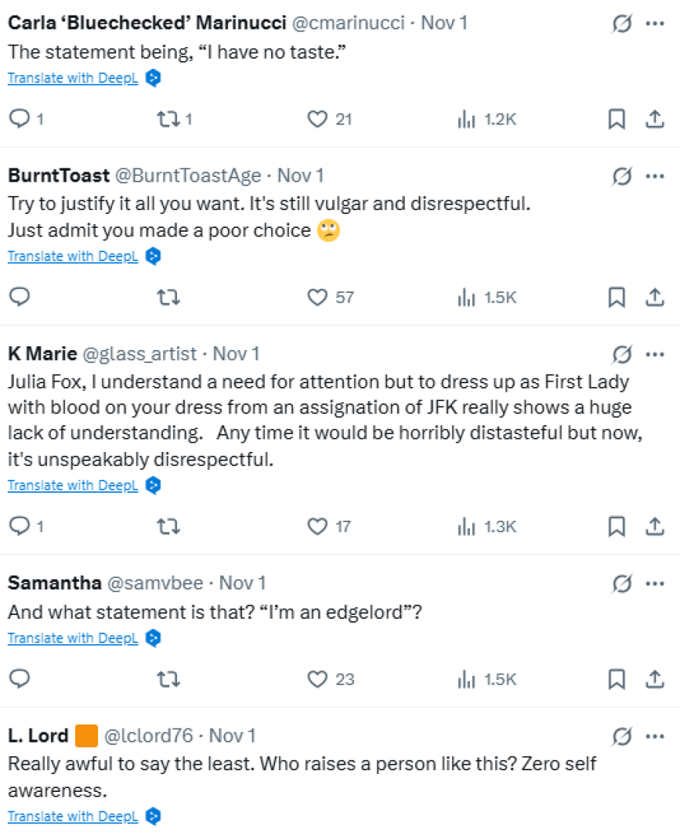Bookmark K Marie's tweet about Julia Fox
The height and width of the screenshot is (839, 680).
pyautogui.click(x=616, y=526)
